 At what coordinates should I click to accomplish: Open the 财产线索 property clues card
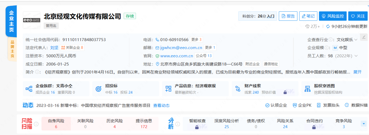[x=265, y=89]
